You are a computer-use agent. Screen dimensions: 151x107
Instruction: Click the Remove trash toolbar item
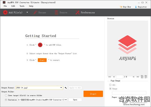click(61, 12)
